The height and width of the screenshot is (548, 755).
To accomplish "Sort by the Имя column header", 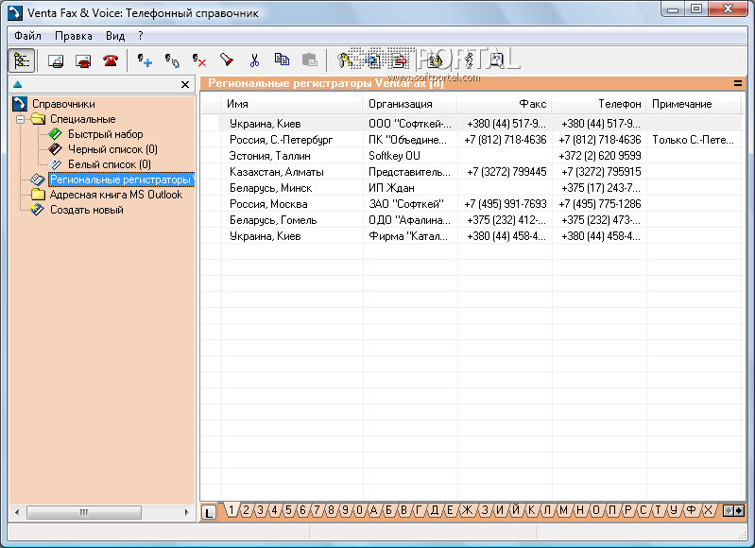I will (x=292, y=104).
